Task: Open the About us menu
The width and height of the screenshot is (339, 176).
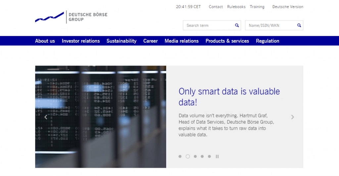Action: [x=45, y=41]
